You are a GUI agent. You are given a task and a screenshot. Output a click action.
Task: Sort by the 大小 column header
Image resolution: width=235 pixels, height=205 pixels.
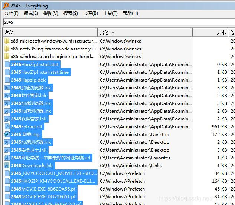point(210,33)
